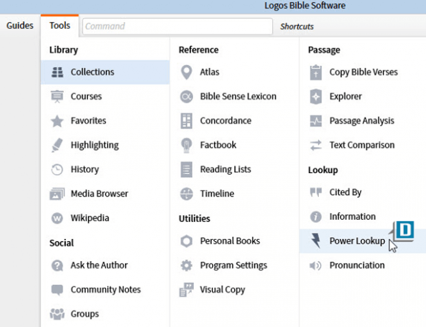Launch the Text Comparison tool

[x=361, y=145]
